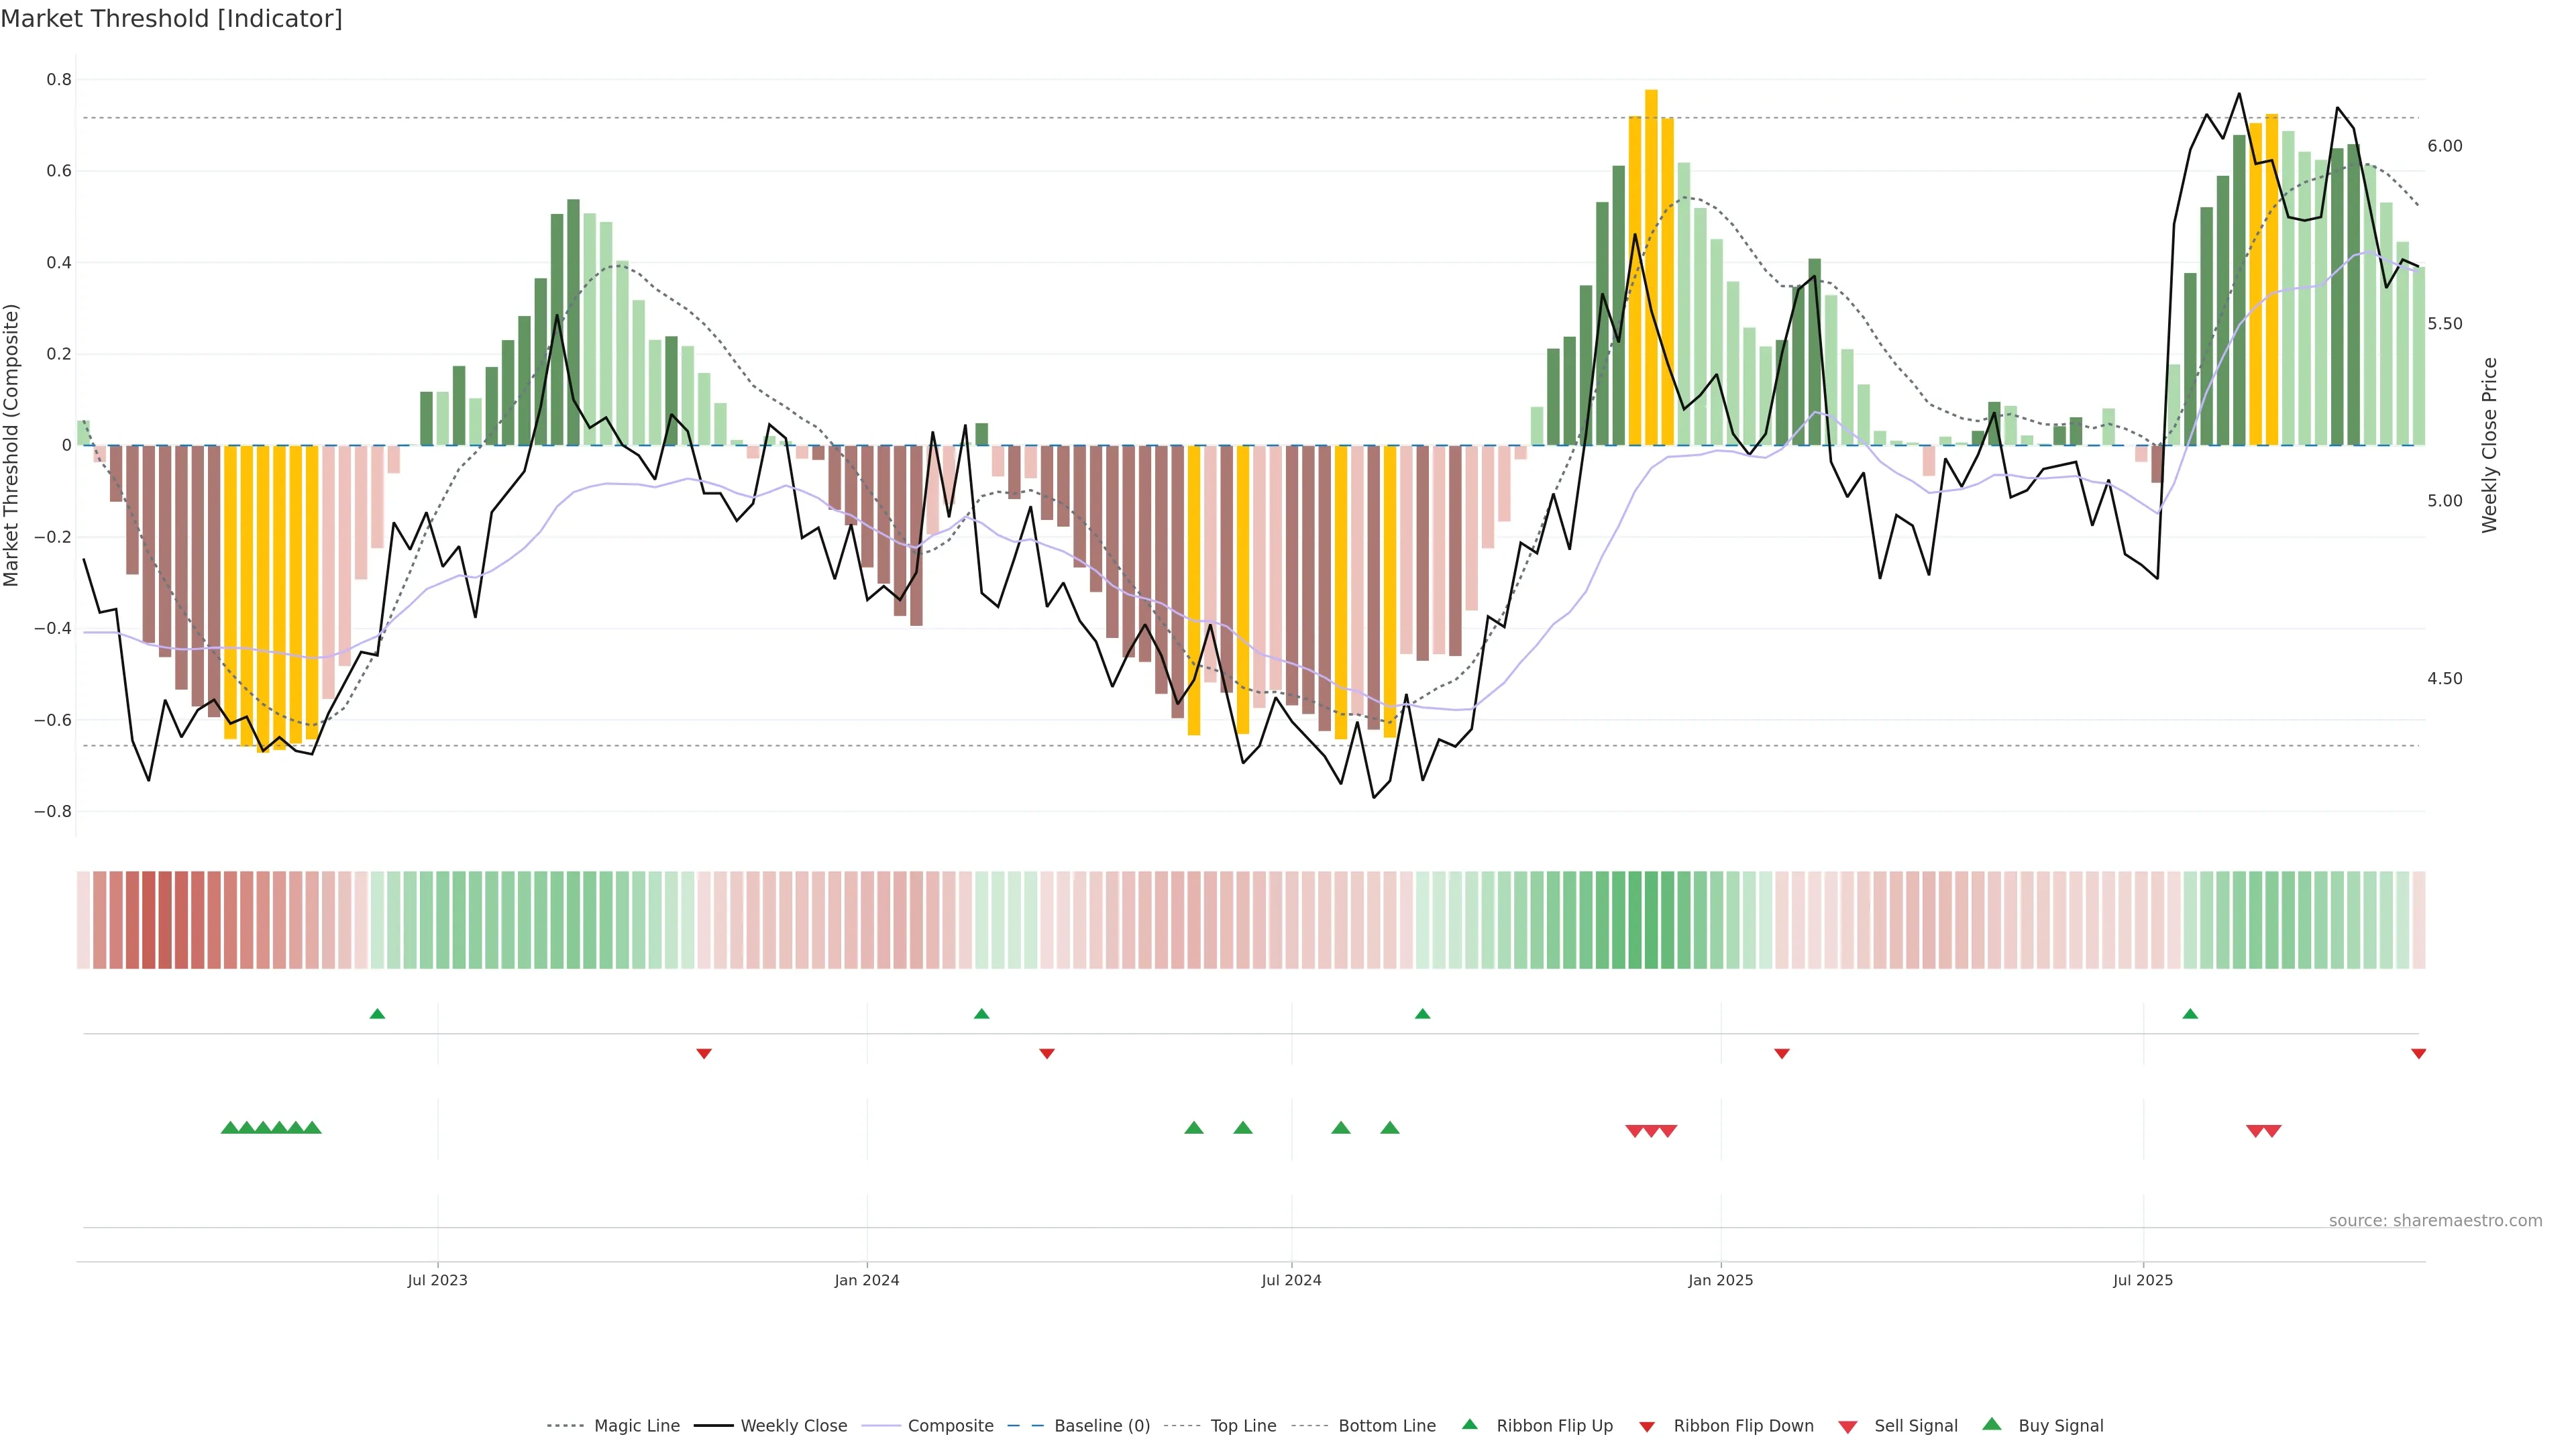Click the Market Threshold [Indicator] title
Screen dimensions: 2576x1449
[171, 19]
